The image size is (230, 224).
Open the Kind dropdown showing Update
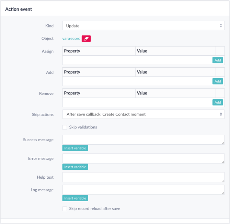(143, 25)
